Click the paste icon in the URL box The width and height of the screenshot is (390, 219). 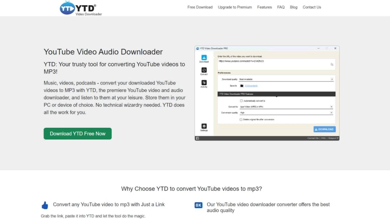[332, 65]
